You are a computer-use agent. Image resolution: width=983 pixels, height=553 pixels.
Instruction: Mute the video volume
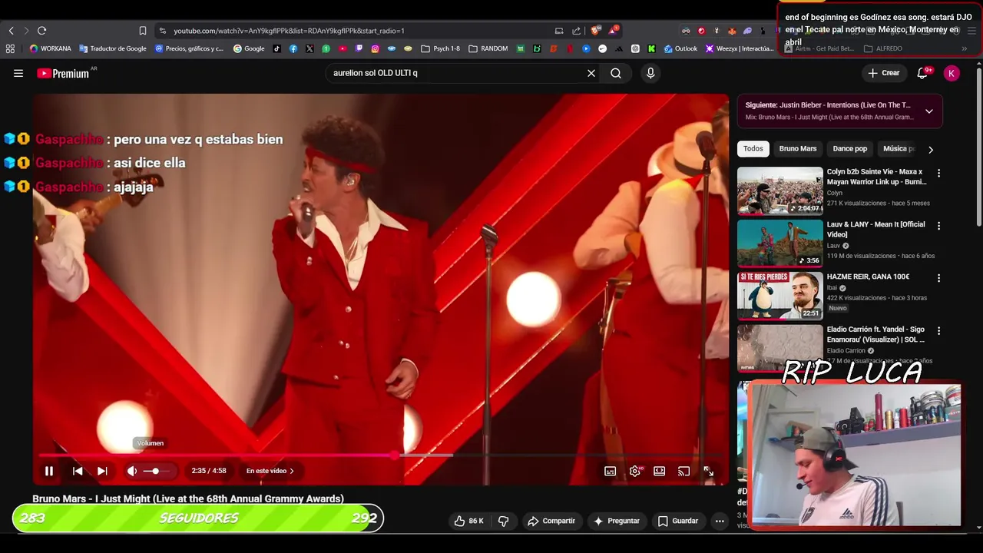pyautogui.click(x=132, y=471)
